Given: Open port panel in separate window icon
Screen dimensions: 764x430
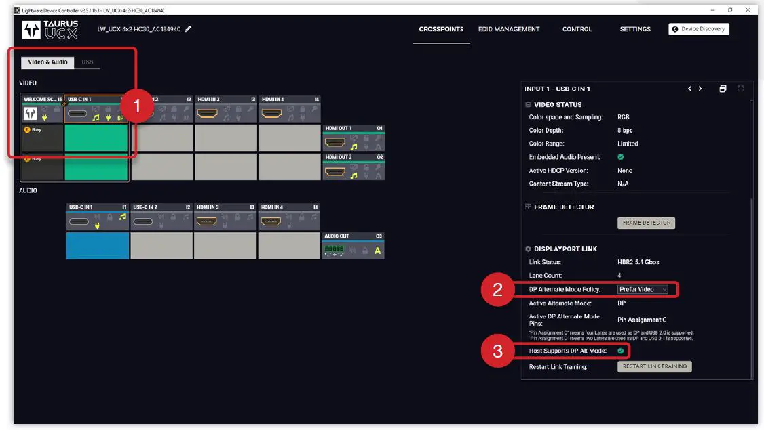Looking at the screenshot, I should (723, 89).
